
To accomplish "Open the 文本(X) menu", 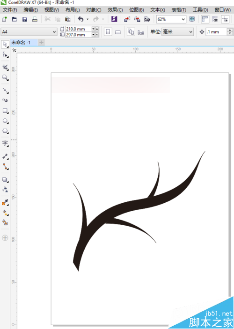I will 158,10.
